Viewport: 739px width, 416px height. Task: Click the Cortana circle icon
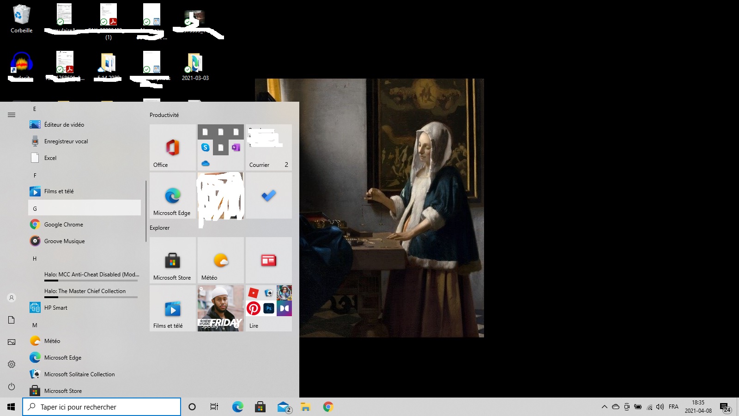[192, 407]
